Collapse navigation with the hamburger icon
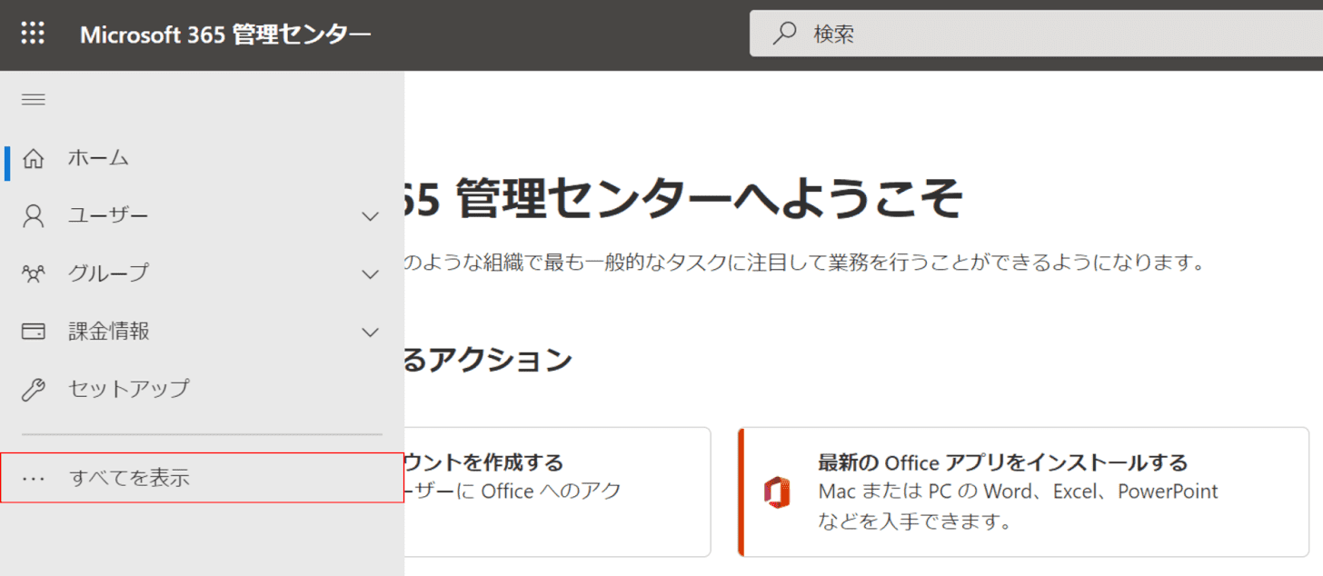The image size is (1323, 576). point(34,100)
